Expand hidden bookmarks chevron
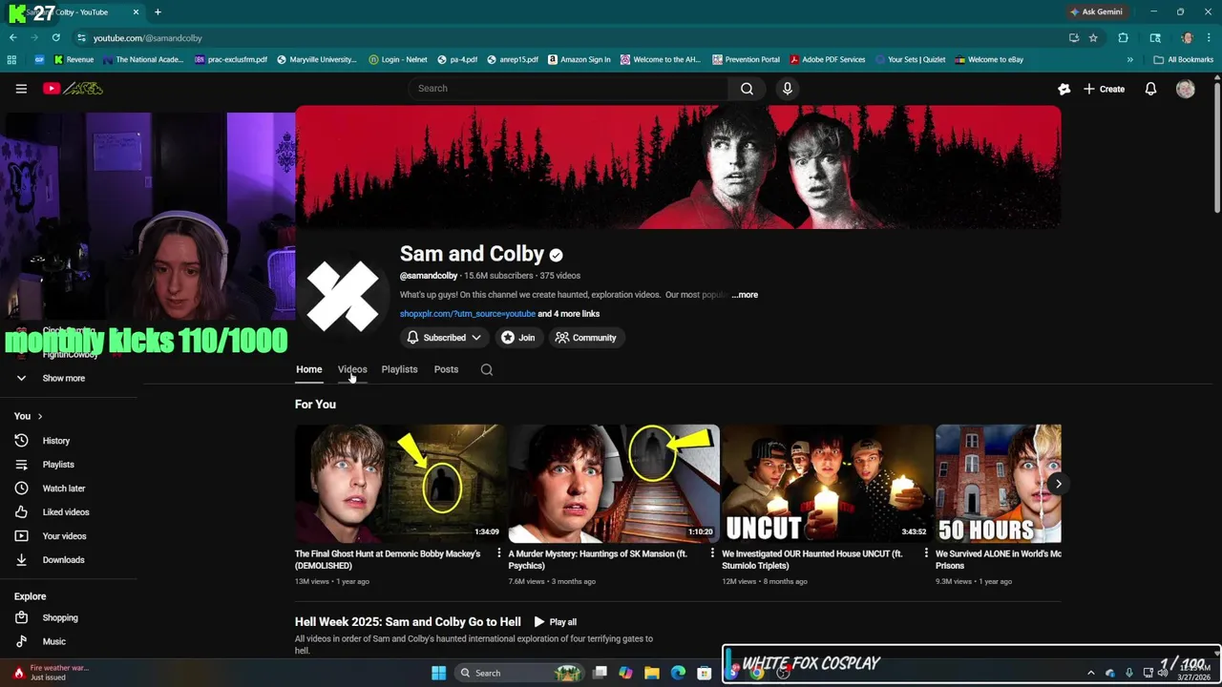 [1130, 59]
